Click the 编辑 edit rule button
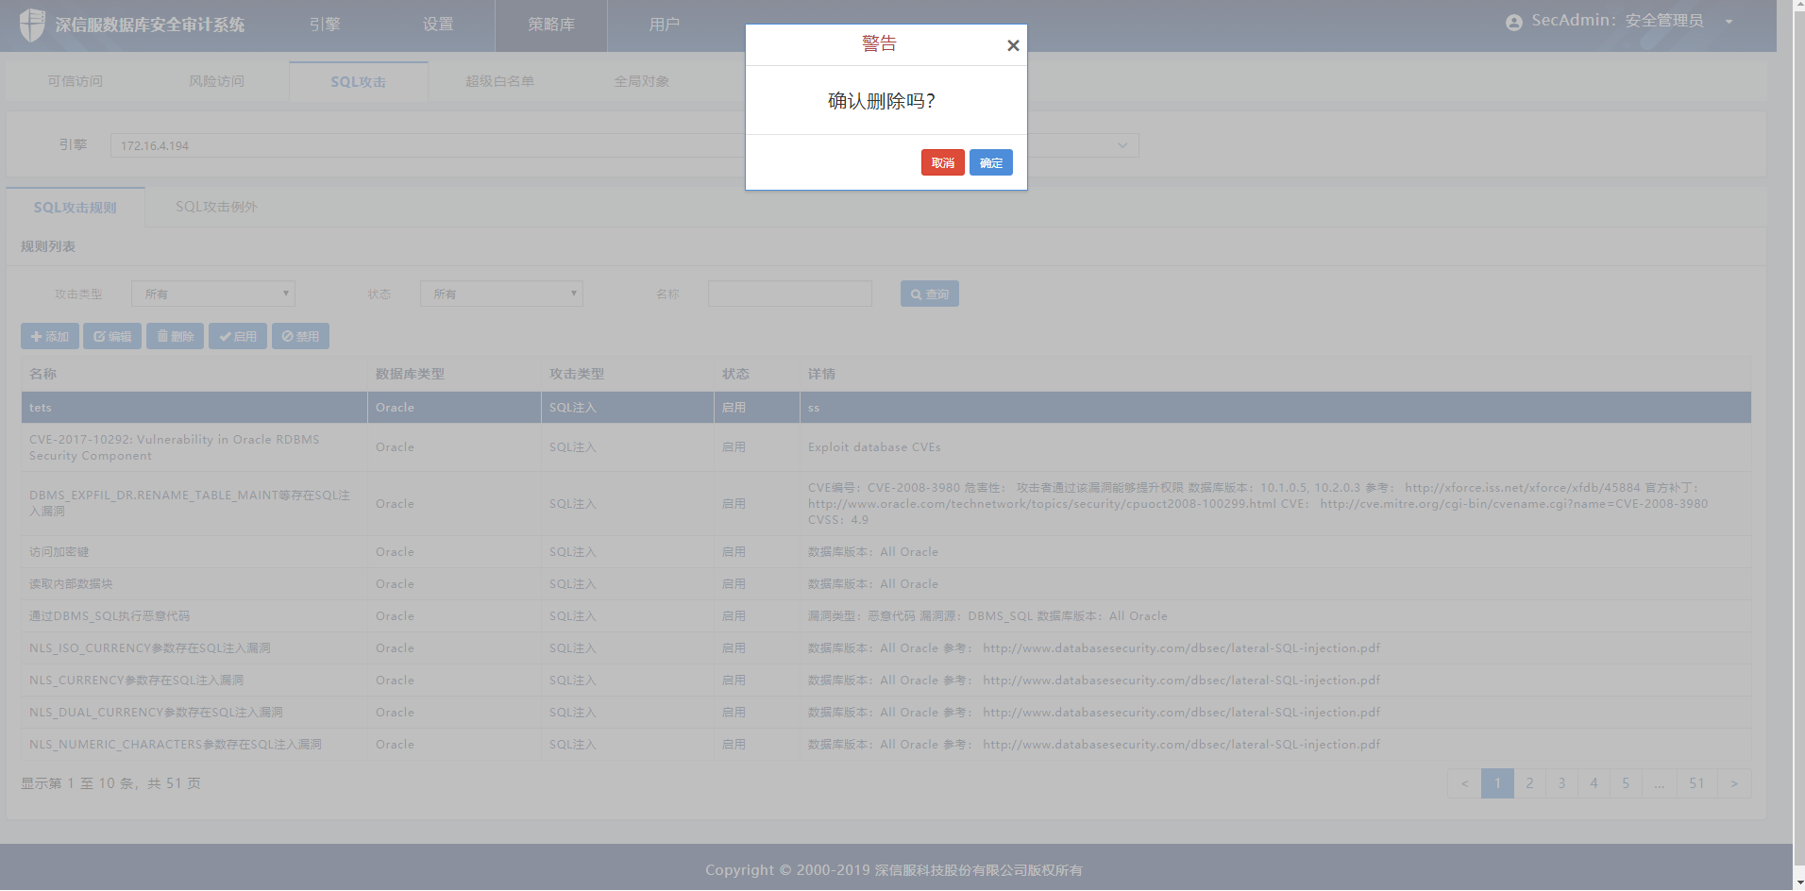The height and width of the screenshot is (891, 1805). (x=112, y=337)
